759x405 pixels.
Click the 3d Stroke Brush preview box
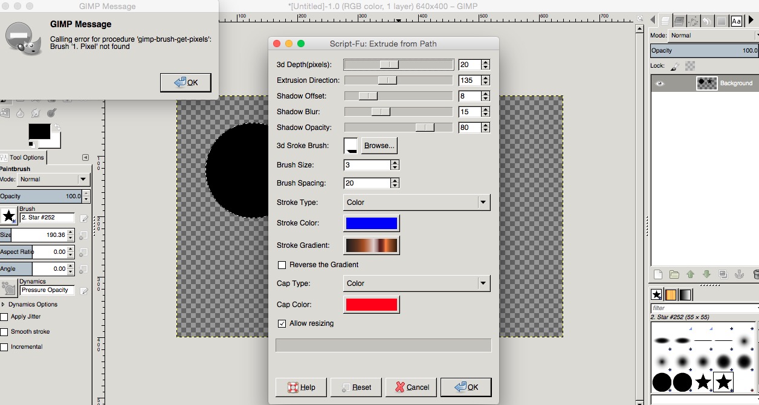point(350,146)
